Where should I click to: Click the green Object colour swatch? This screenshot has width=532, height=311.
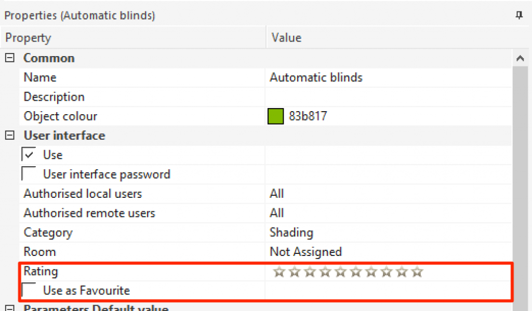[x=275, y=116]
